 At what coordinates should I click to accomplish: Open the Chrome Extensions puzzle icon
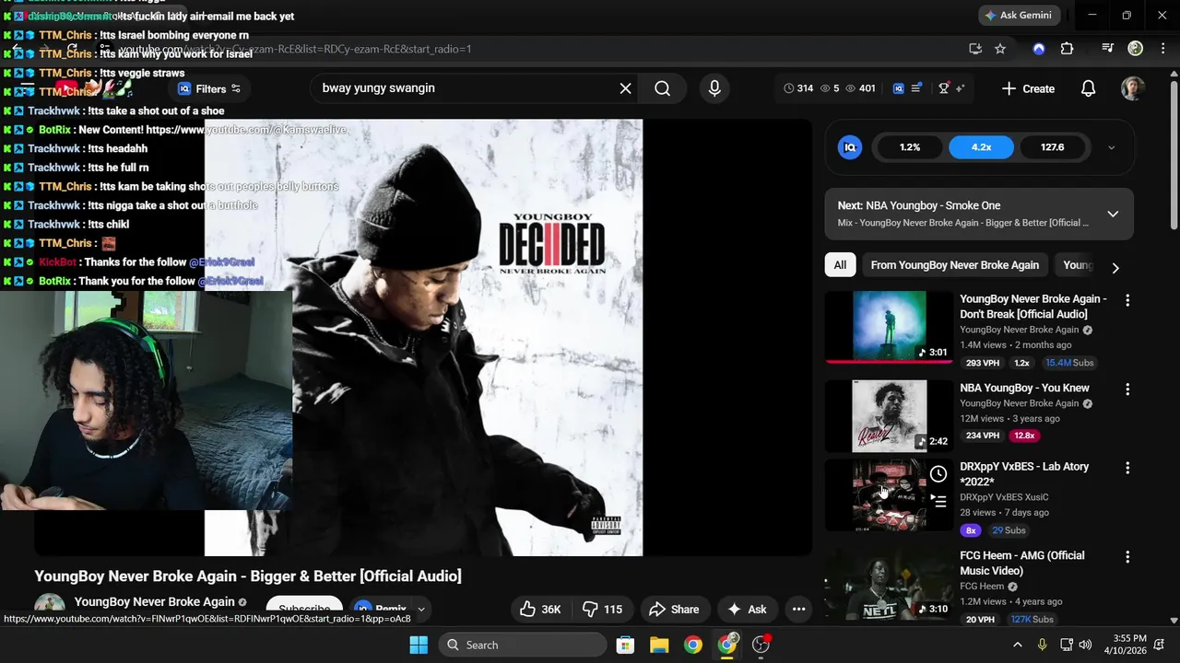click(x=1067, y=49)
